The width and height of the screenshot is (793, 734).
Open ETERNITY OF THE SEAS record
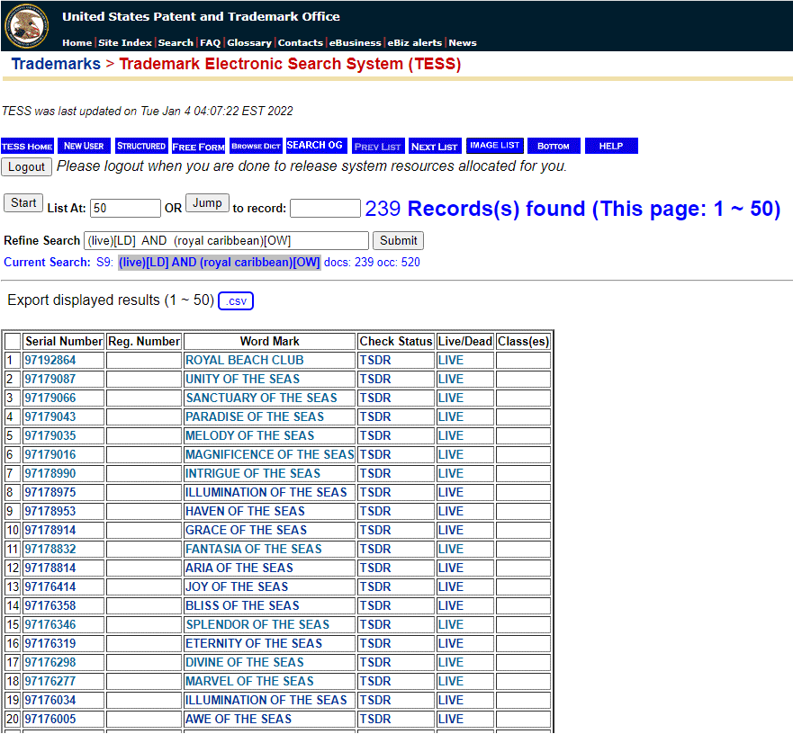(253, 643)
